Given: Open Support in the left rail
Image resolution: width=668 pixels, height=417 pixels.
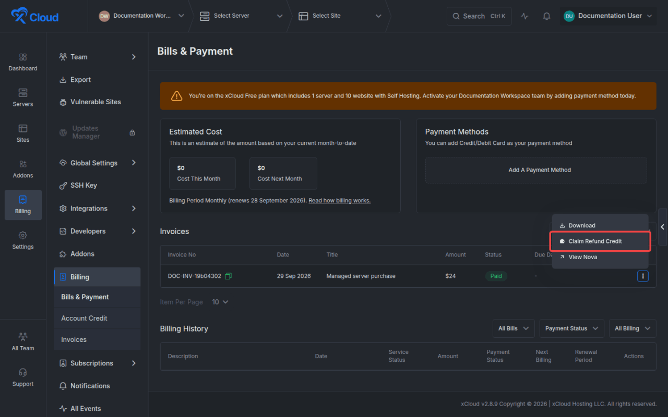Looking at the screenshot, I should pos(23,377).
